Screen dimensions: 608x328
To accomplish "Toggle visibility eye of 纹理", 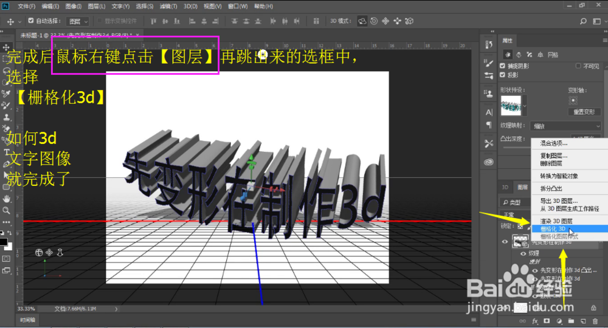I will (523, 254).
